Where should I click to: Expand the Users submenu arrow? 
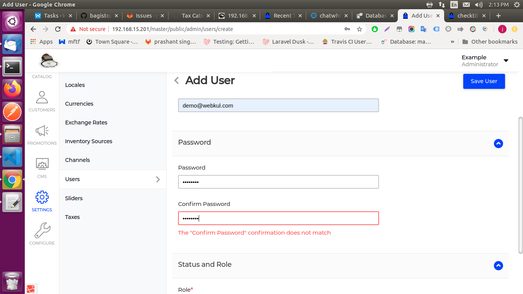(x=157, y=179)
